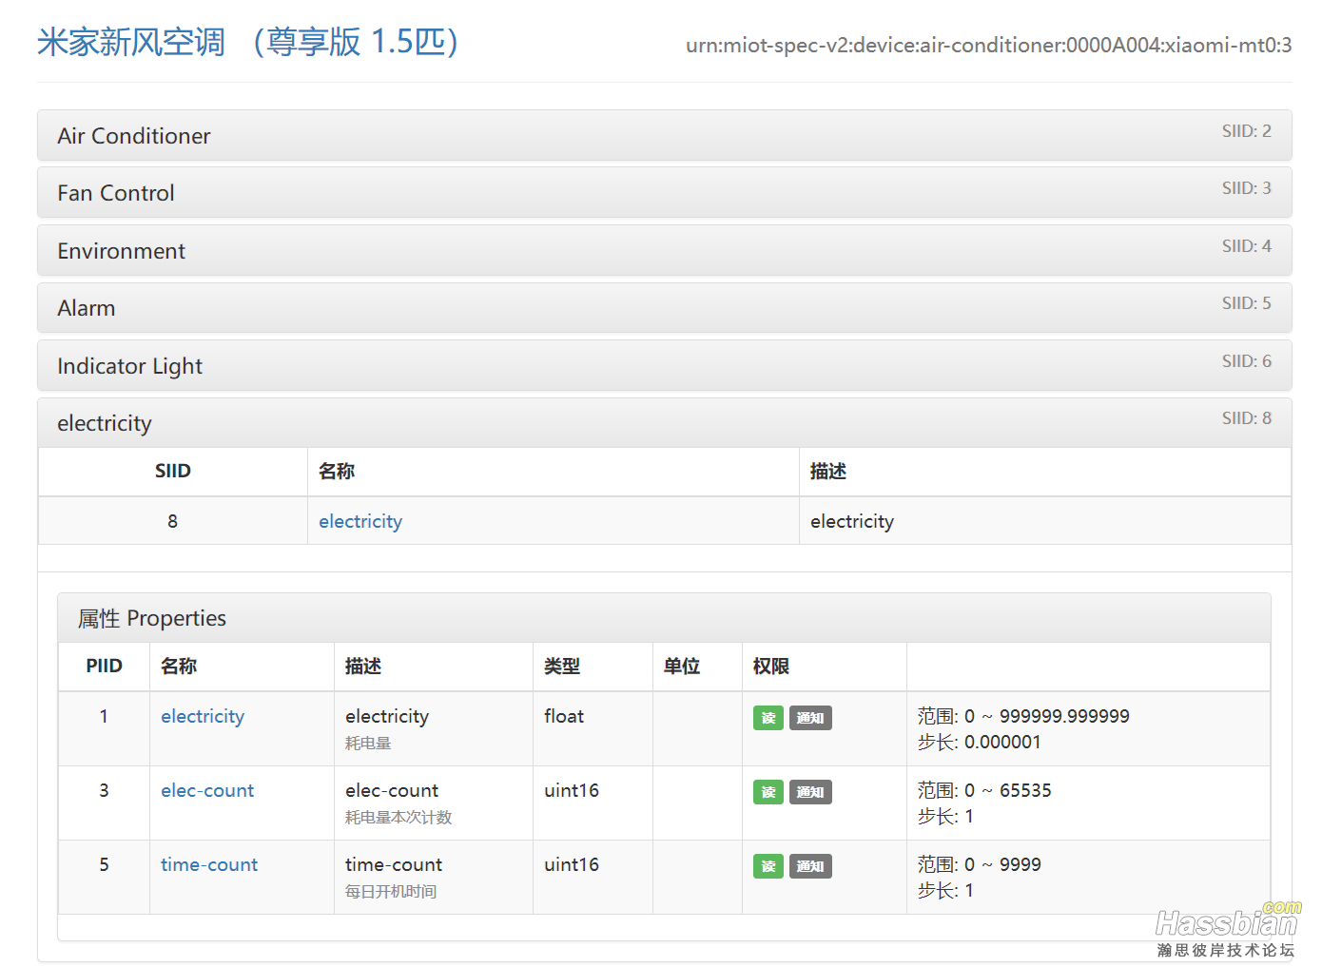Click the SIID: 5 label
This screenshot has height=967, width=1322.
[1247, 303]
